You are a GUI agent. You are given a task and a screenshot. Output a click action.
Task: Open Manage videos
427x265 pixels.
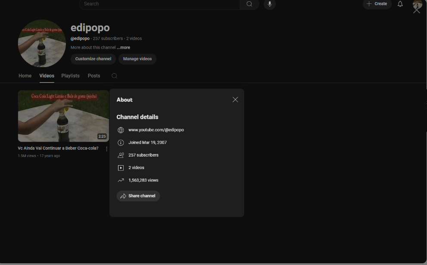point(137,59)
